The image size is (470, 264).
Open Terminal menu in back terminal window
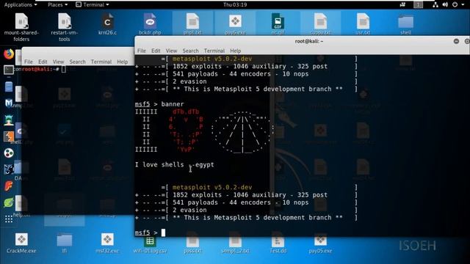pyautogui.click(x=101, y=62)
